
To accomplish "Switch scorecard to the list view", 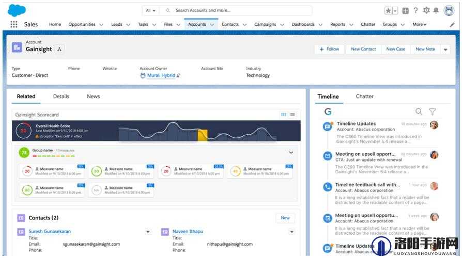I will [x=292, y=115].
